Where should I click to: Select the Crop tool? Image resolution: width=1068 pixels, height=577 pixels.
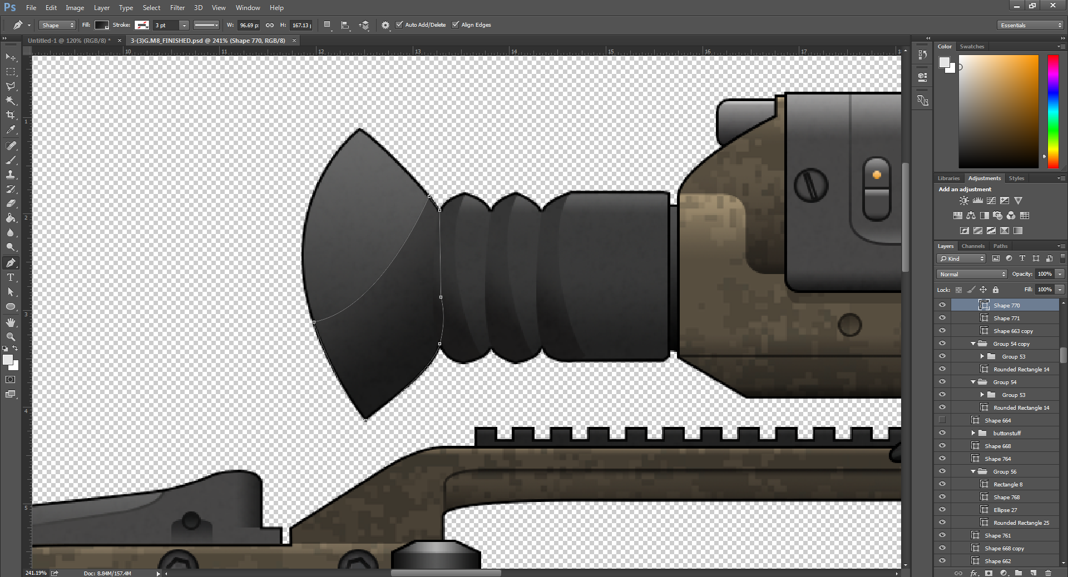10,115
